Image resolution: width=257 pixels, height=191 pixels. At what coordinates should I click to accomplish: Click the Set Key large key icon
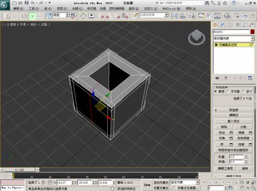147,185
